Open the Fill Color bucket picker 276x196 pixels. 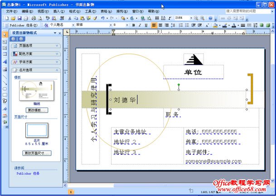coord(215,25)
